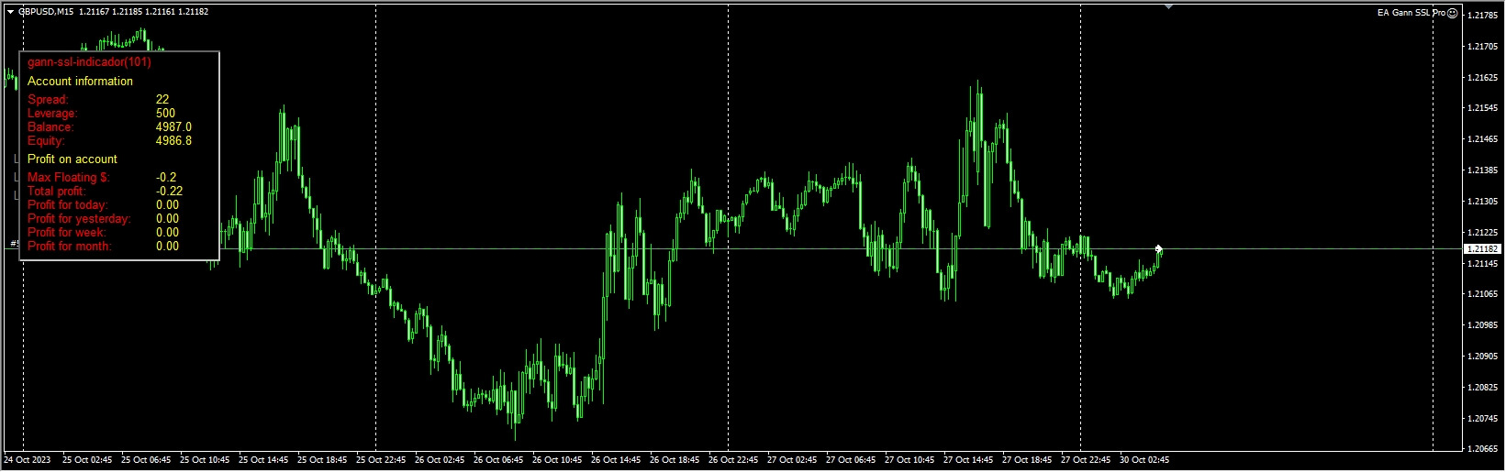Click 1.20745 on the price scale
The width and height of the screenshot is (1506, 472).
click(x=1483, y=419)
